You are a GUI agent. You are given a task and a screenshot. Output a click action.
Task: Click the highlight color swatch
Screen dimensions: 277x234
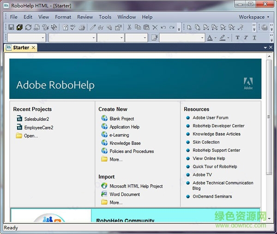pyautogui.click(x=222, y=38)
